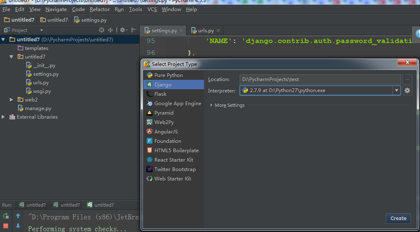This screenshot has height=232, width=420.
Task: Choose the Flask project type
Action: coord(174,94)
